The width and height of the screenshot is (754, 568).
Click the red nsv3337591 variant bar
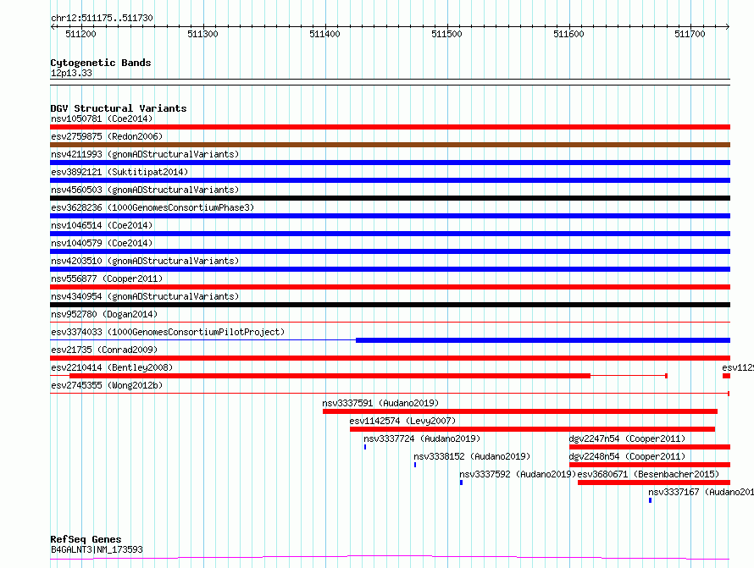[520, 411]
